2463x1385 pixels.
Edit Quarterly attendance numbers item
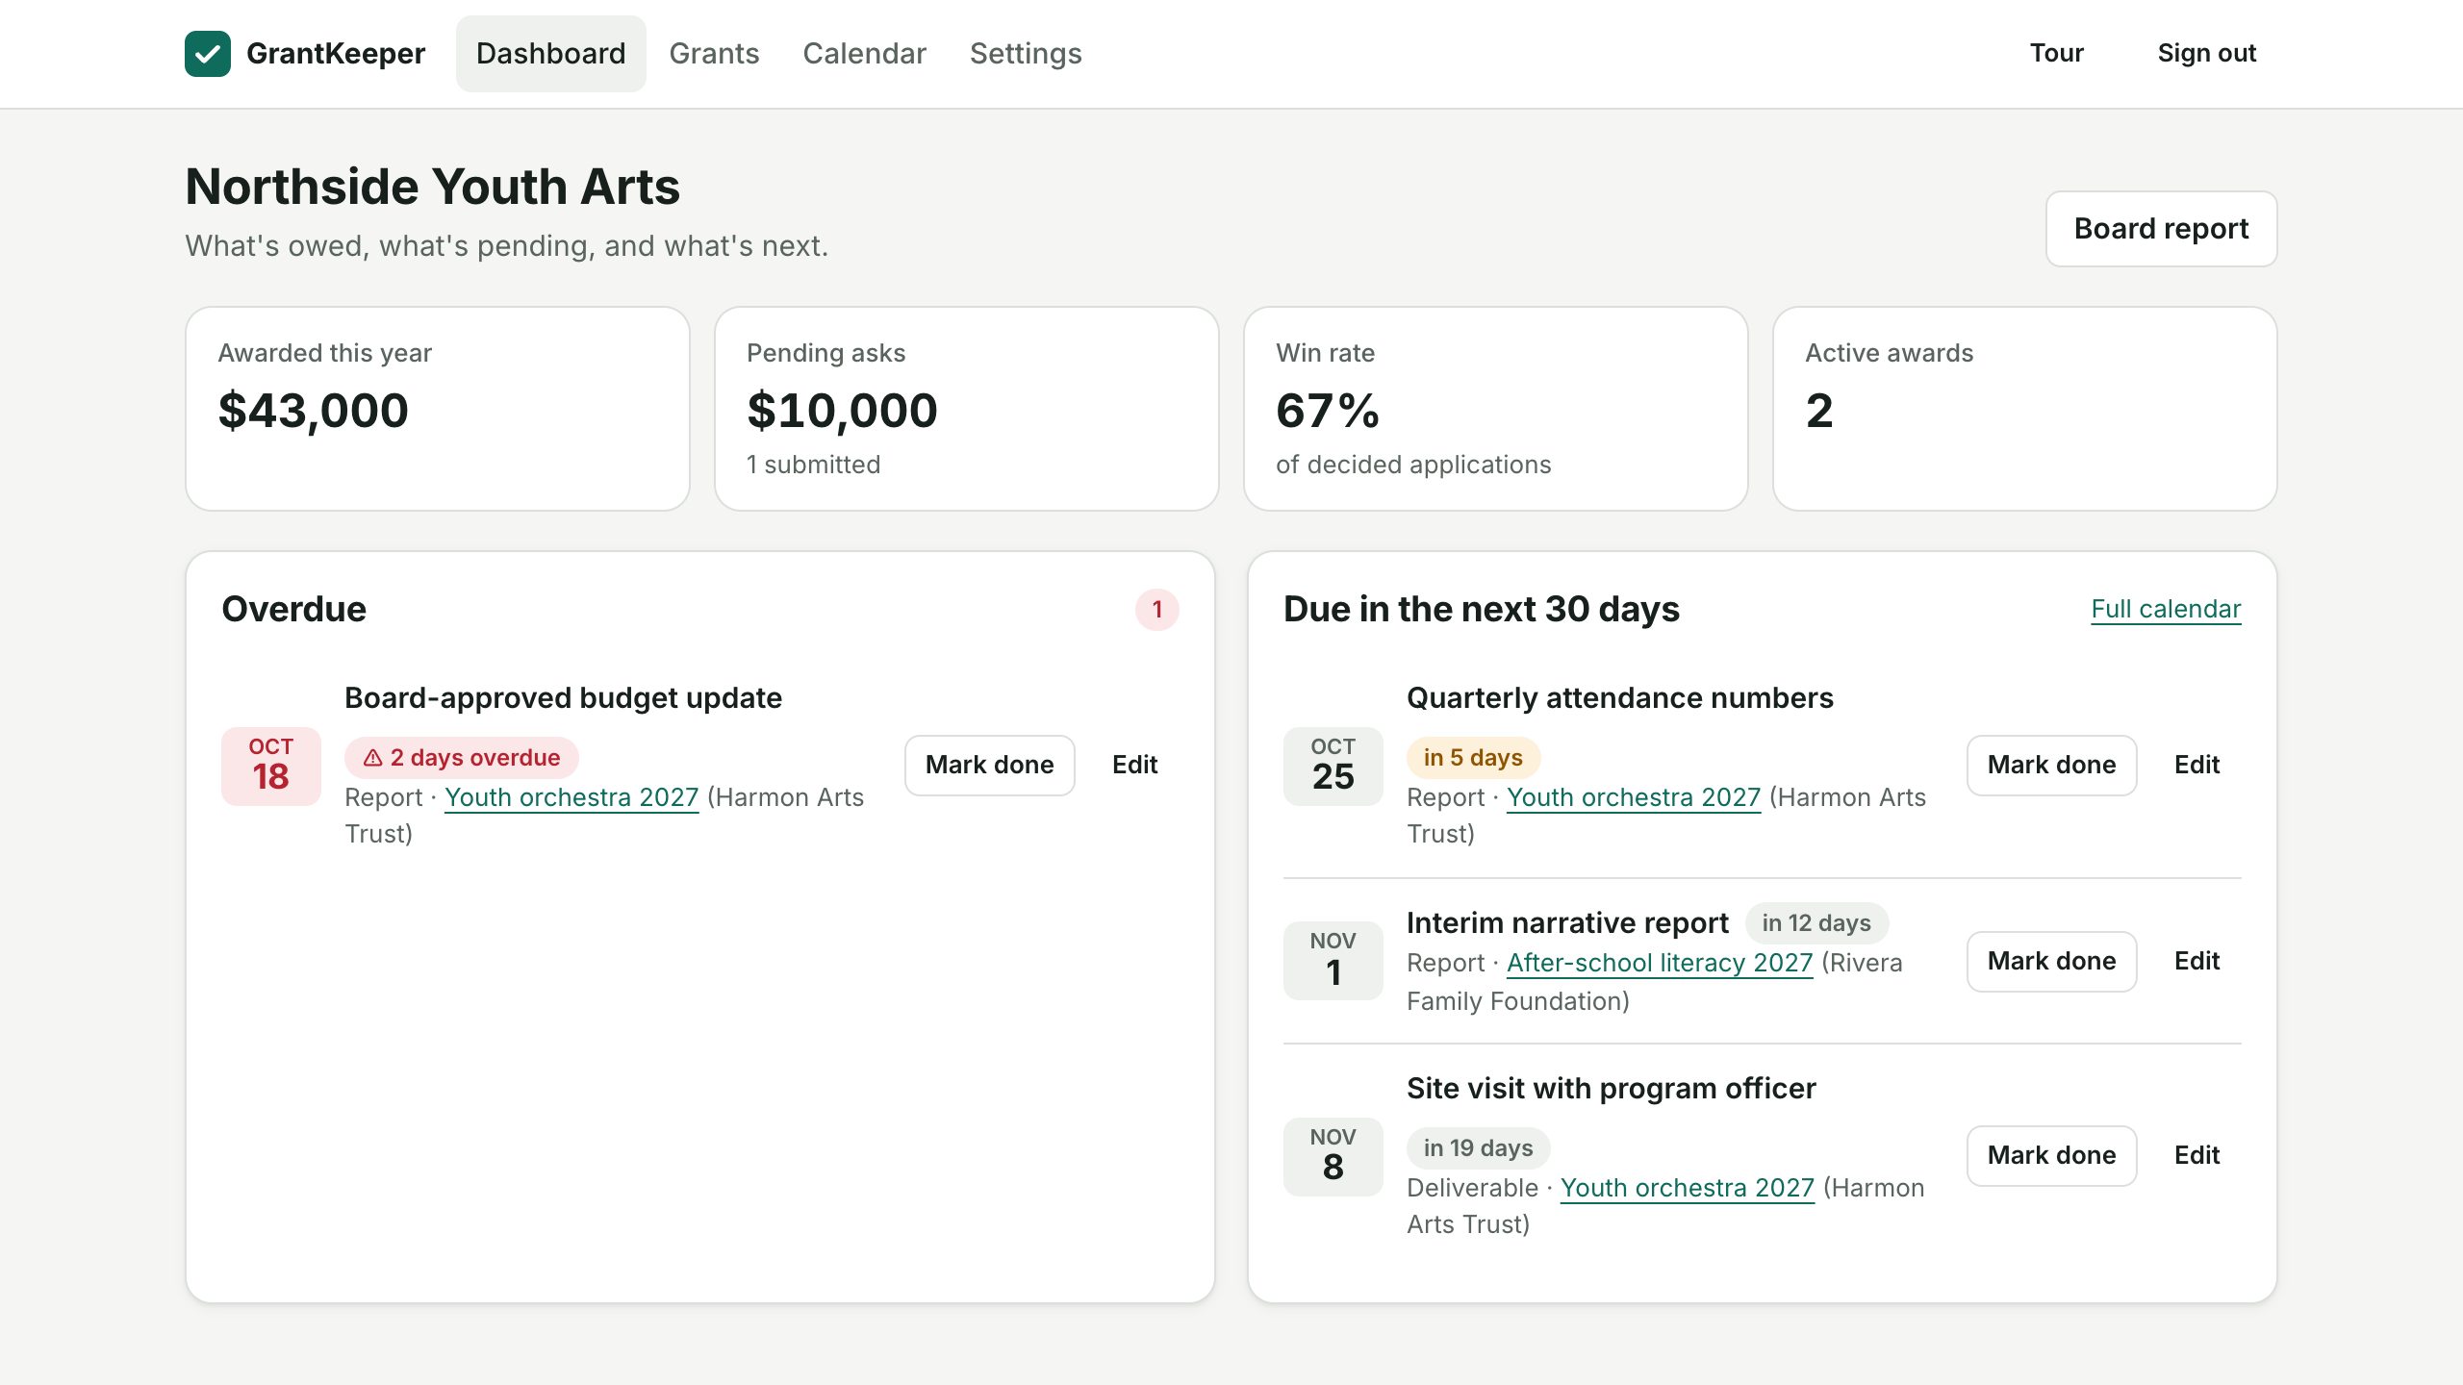tap(2197, 765)
